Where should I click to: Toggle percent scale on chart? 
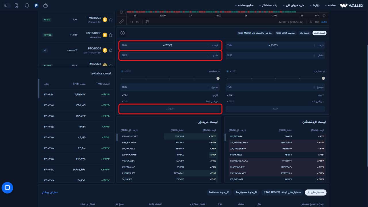[x=311, y=22]
